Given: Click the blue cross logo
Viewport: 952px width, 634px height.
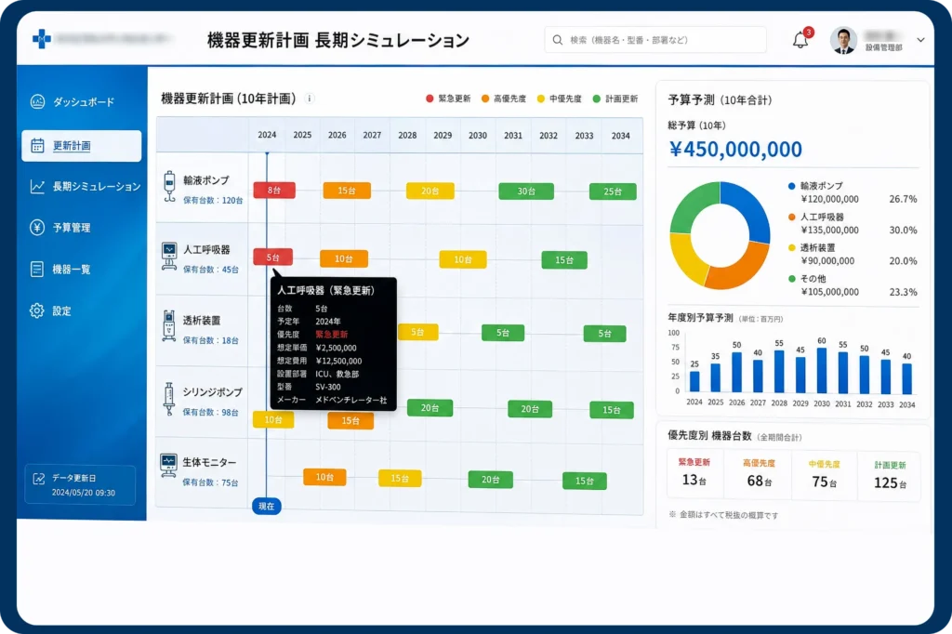Looking at the screenshot, I should (x=41, y=39).
